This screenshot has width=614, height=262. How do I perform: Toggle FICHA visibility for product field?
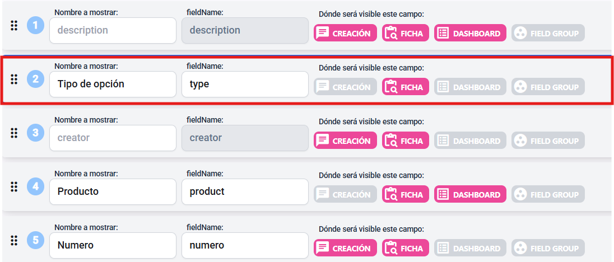pos(406,194)
